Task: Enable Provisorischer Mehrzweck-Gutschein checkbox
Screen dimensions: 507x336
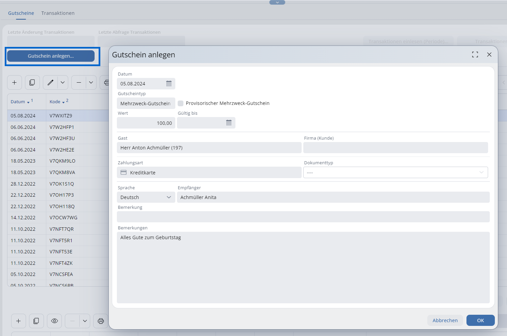Action: point(181,103)
